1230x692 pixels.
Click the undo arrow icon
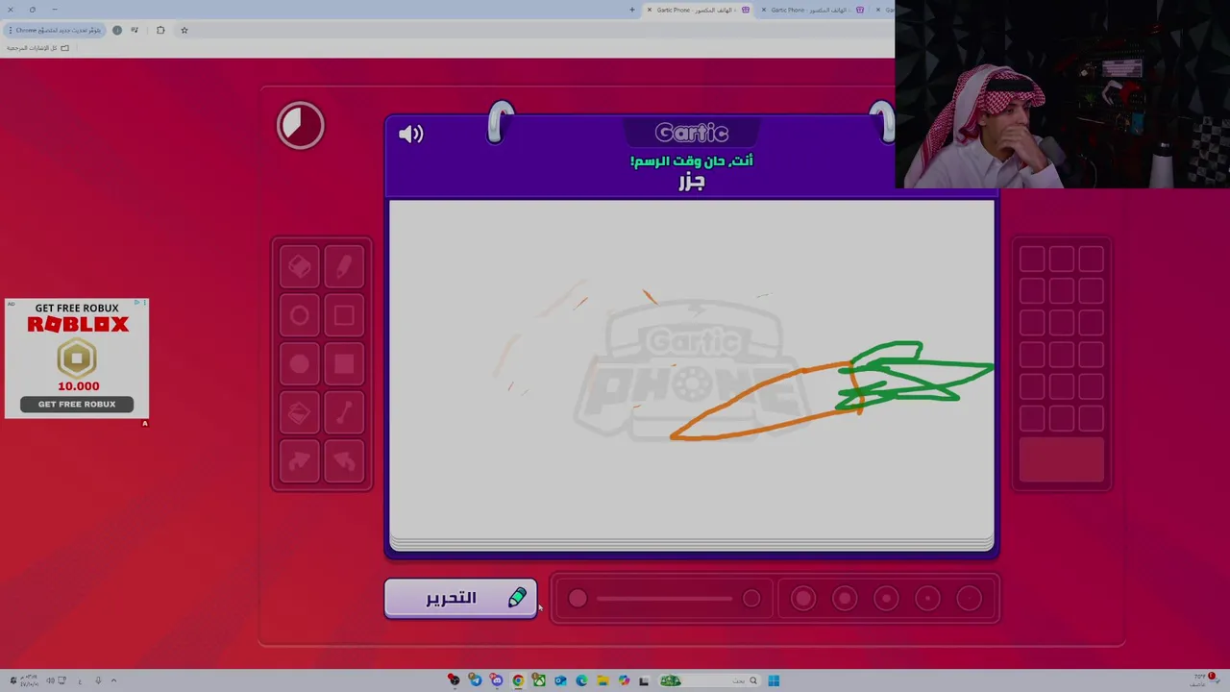(x=344, y=462)
